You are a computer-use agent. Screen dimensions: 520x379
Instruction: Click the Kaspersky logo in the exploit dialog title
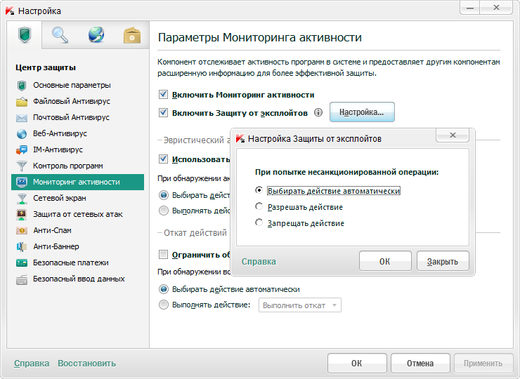(x=240, y=138)
